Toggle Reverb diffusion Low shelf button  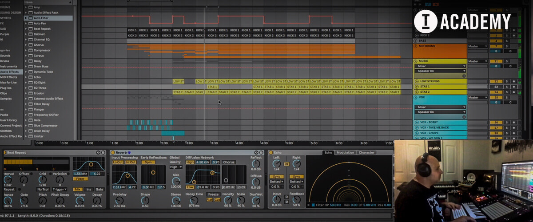coord(190,187)
